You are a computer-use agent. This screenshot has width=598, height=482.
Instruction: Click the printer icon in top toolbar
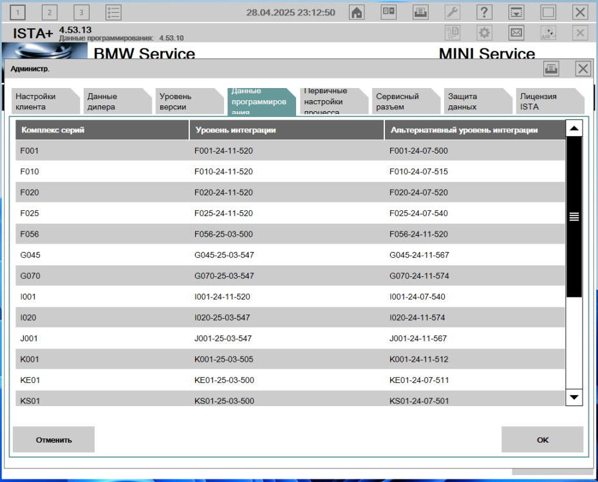tap(420, 12)
